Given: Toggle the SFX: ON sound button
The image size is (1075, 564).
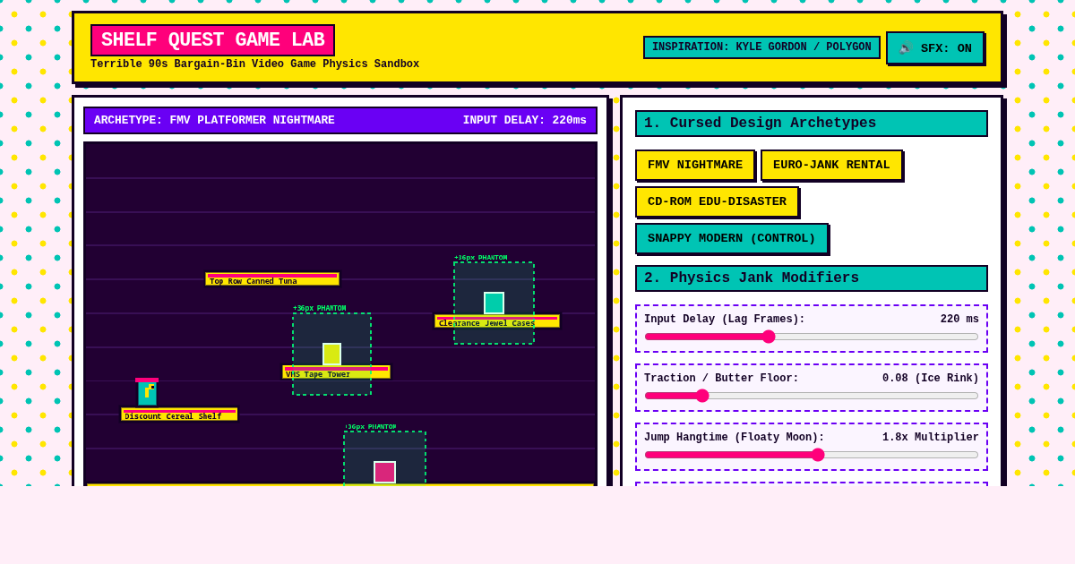Looking at the screenshot, I should click(935, 48).
